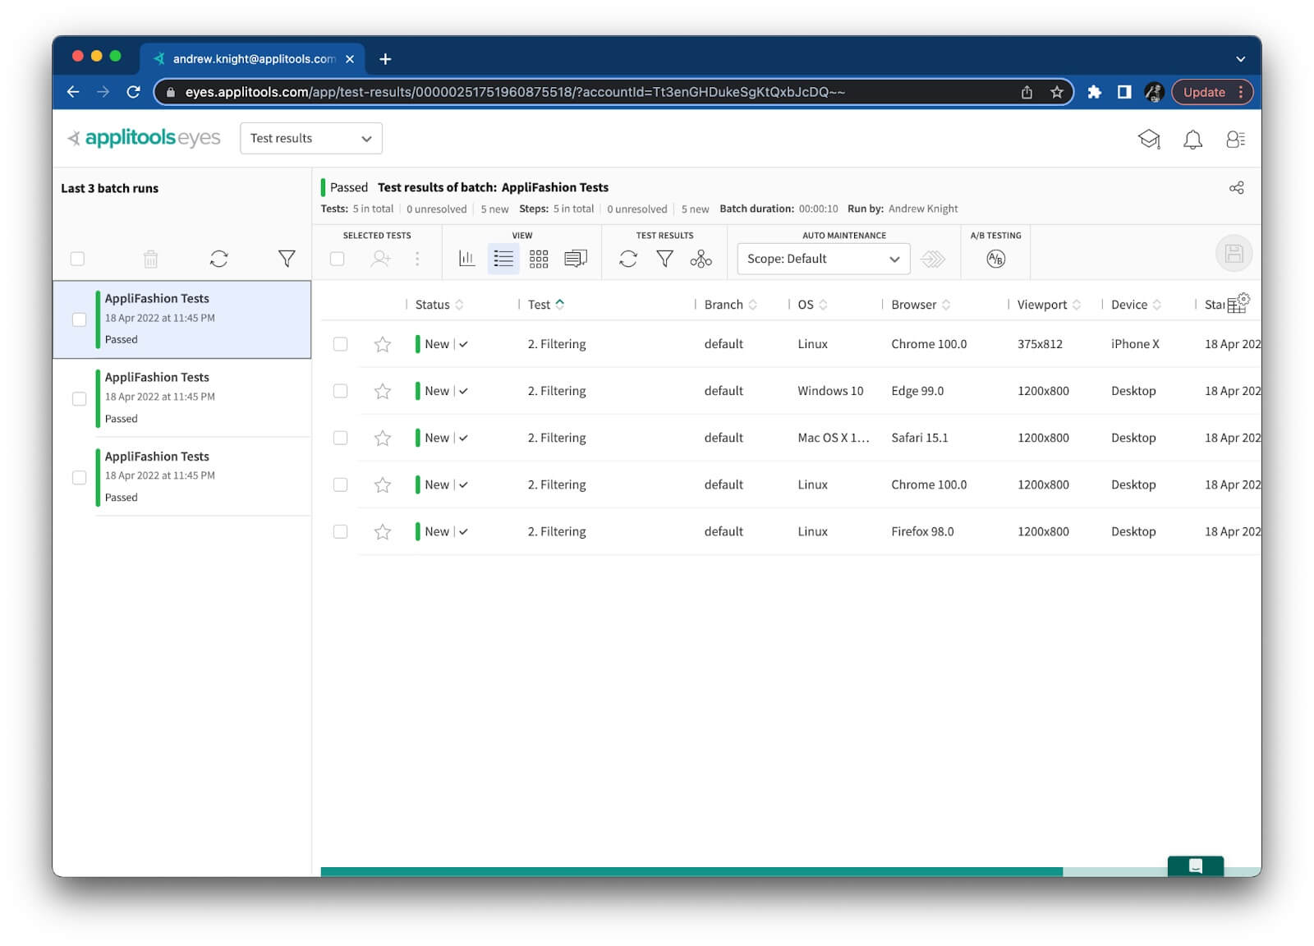Click the horizontal scrollbar at the bottom
This screenshot has width=1314, height=946.
coord(691,871)
